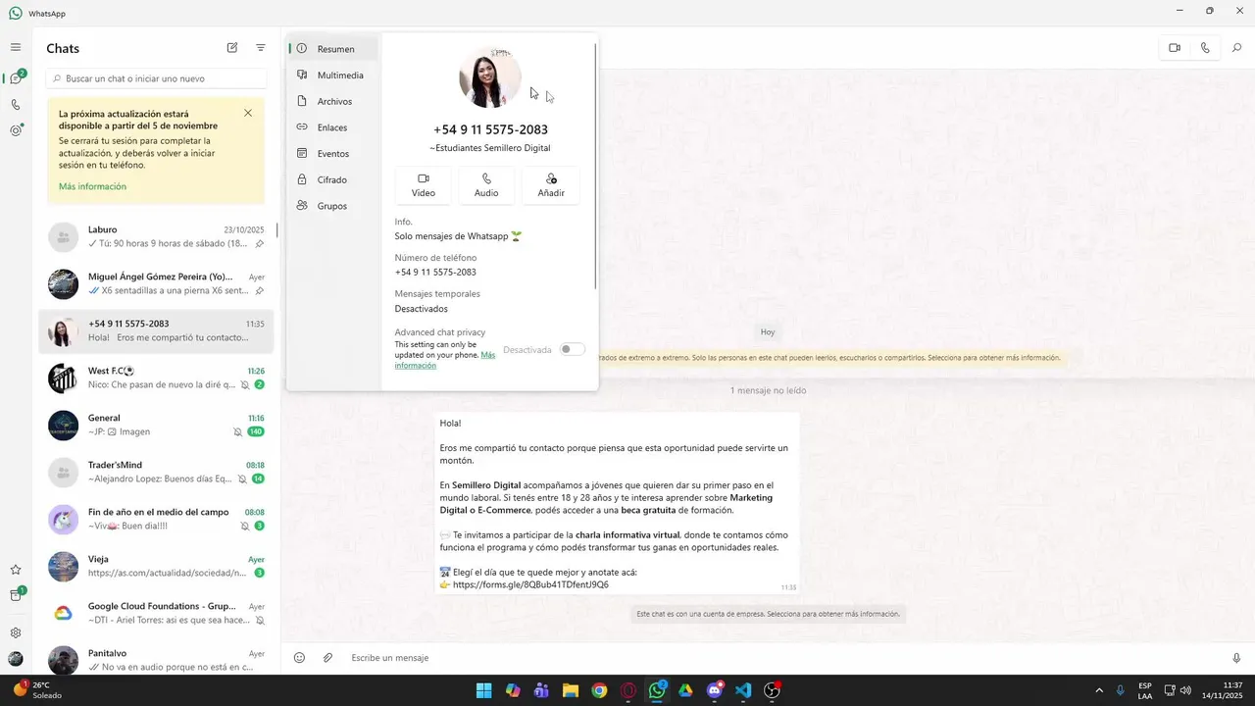1255x706 pixels.
Task: Open WhatsApp settings gear
Action: tap(16, 632)
